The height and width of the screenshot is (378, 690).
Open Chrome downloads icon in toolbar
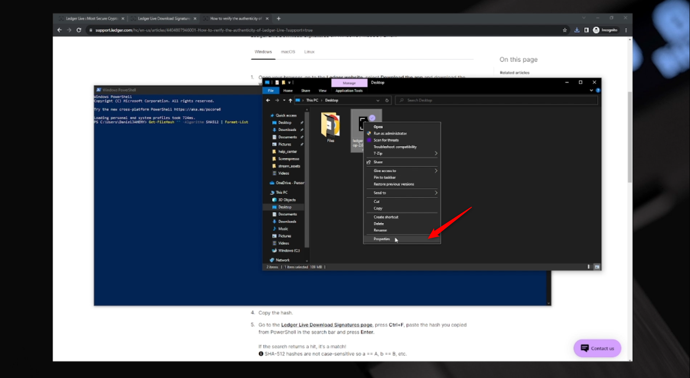(577, 30)
